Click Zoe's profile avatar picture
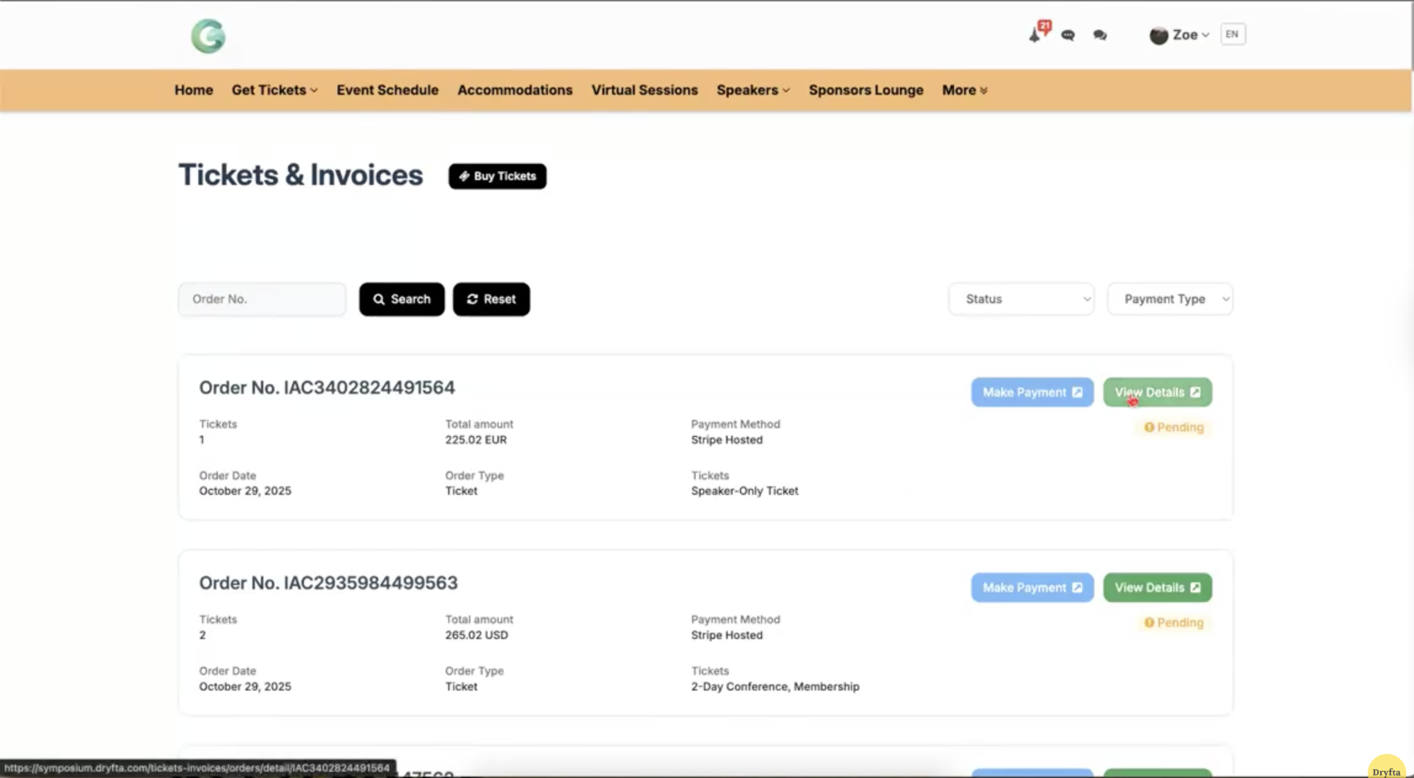The image size is (1414, 778). coord(1159,35)
